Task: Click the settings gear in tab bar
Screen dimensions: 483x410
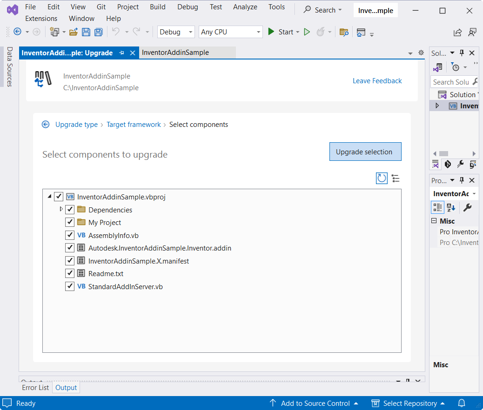Action: 421,53
